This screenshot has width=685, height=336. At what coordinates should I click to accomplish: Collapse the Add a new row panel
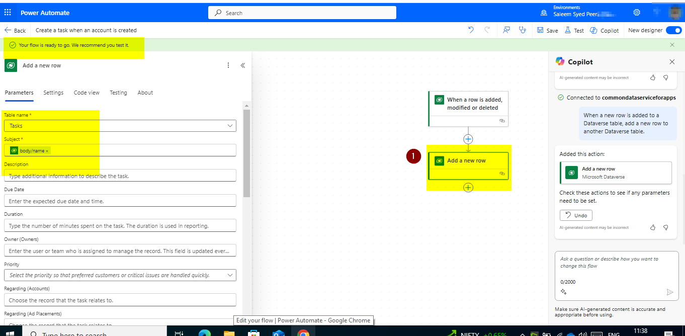tap(242, 65)
